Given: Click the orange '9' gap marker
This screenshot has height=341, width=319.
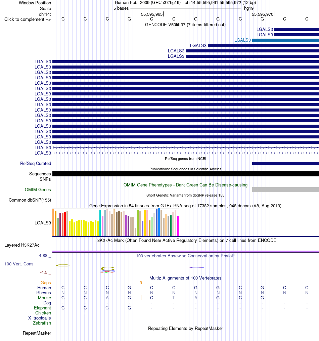Looking at the screenshot, I should click(141, 283).
